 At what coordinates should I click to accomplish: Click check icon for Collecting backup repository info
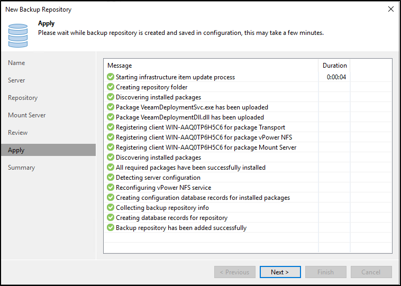pyautogui.click(x=111, y=208)
